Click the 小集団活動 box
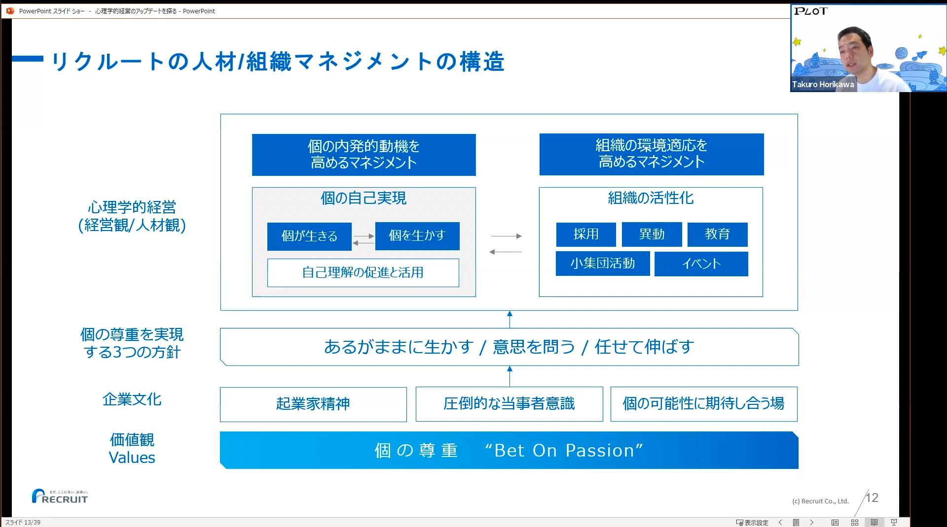947x527 pixels. pyautogui.click(x=603, y=263)
